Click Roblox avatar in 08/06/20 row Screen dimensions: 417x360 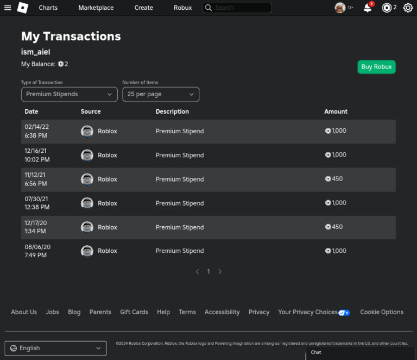point(87,251)
